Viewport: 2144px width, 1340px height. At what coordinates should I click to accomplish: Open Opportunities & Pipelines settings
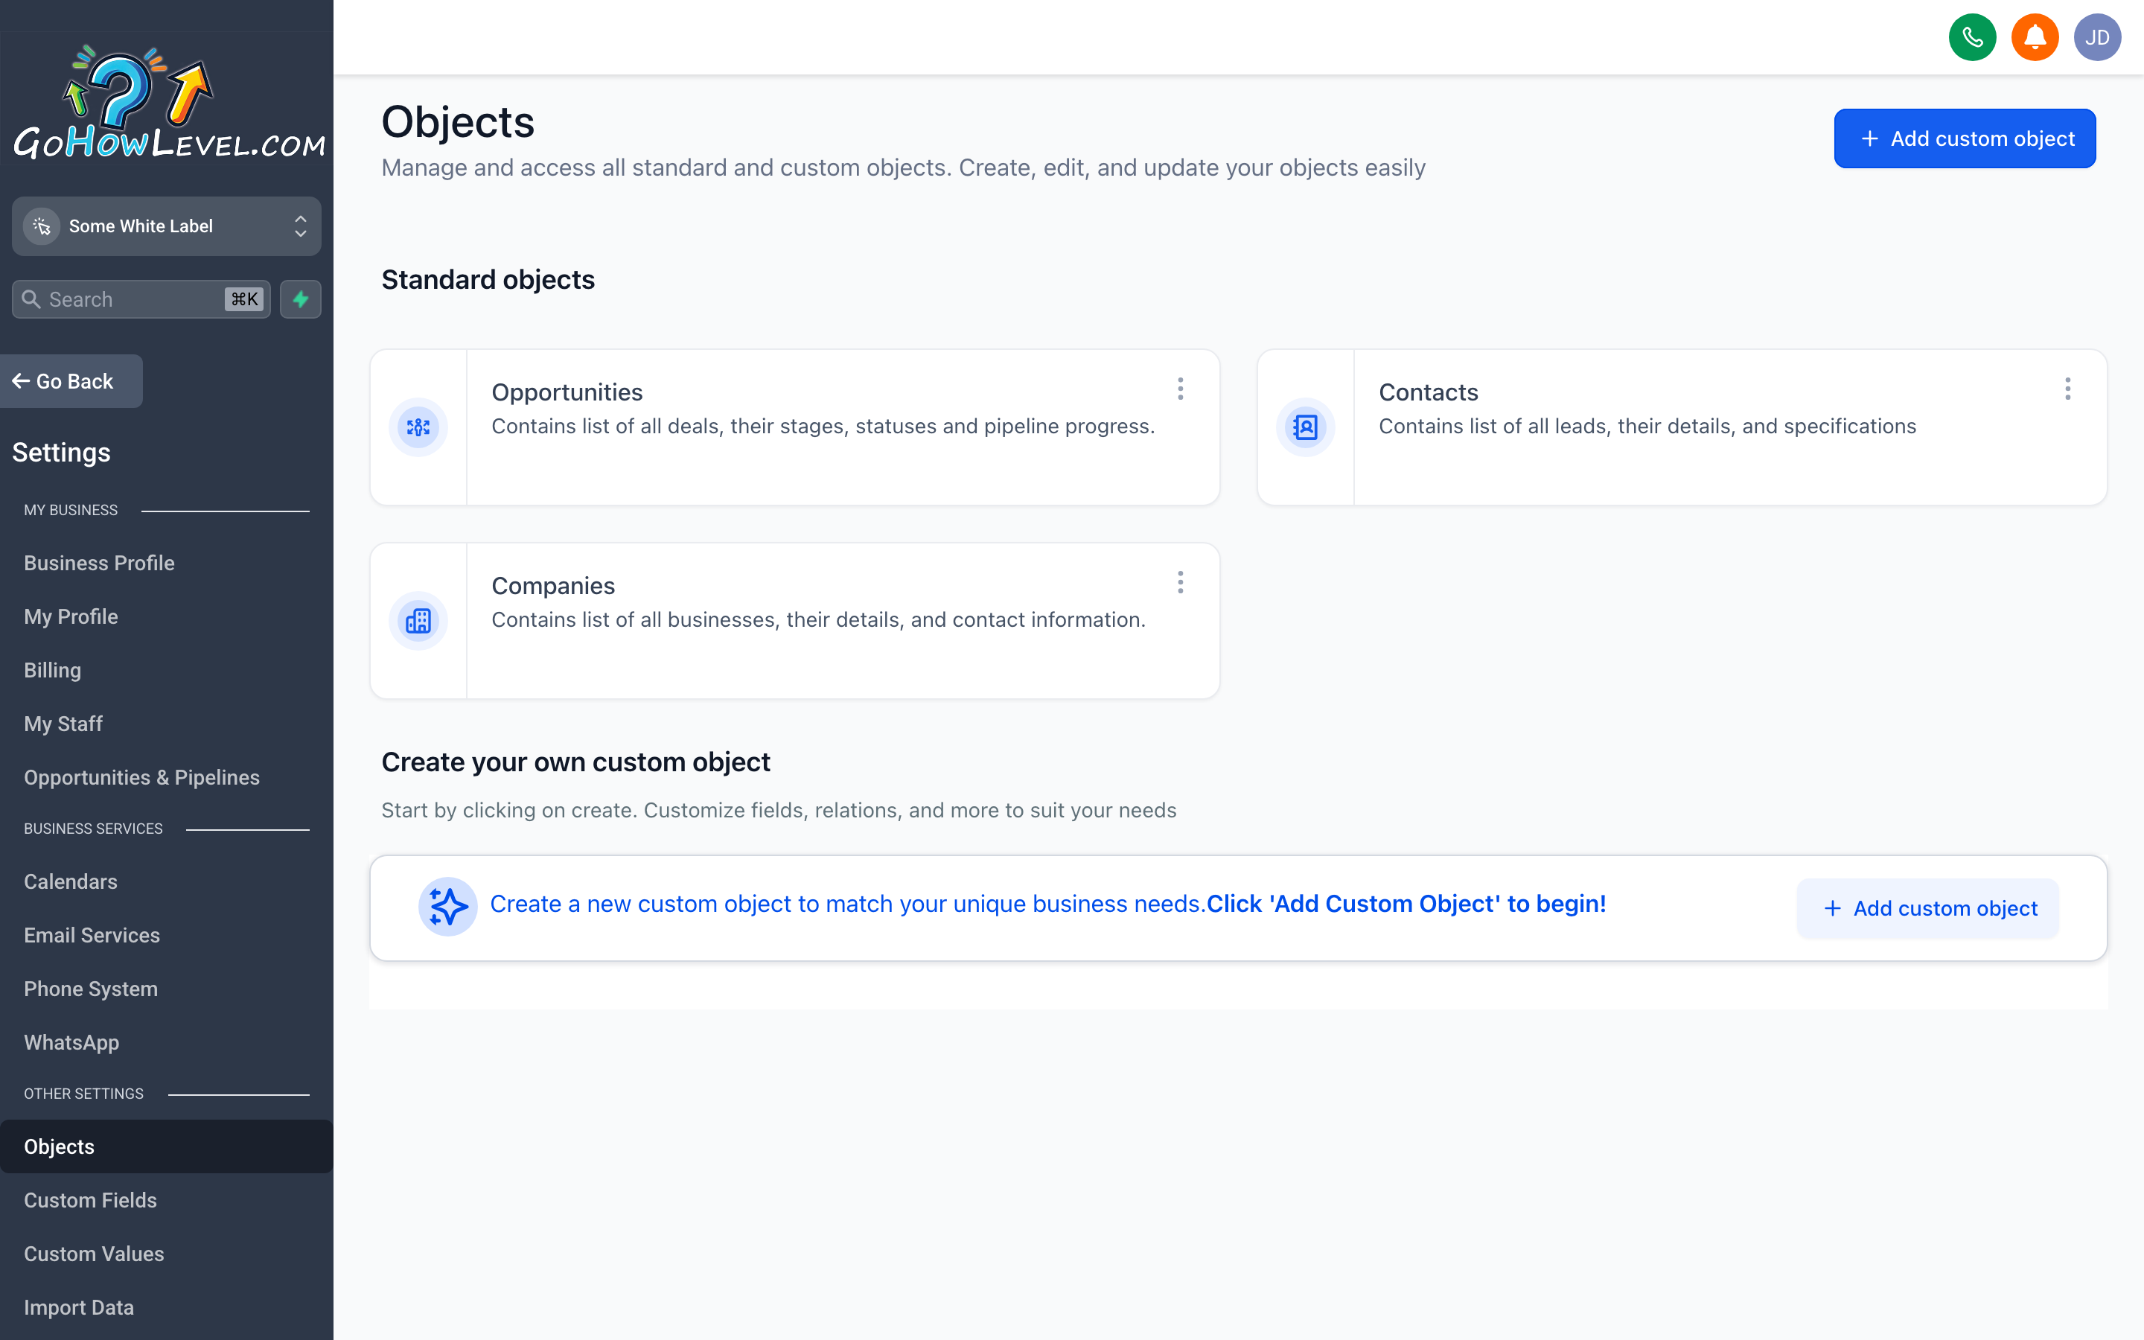point(141,777)
